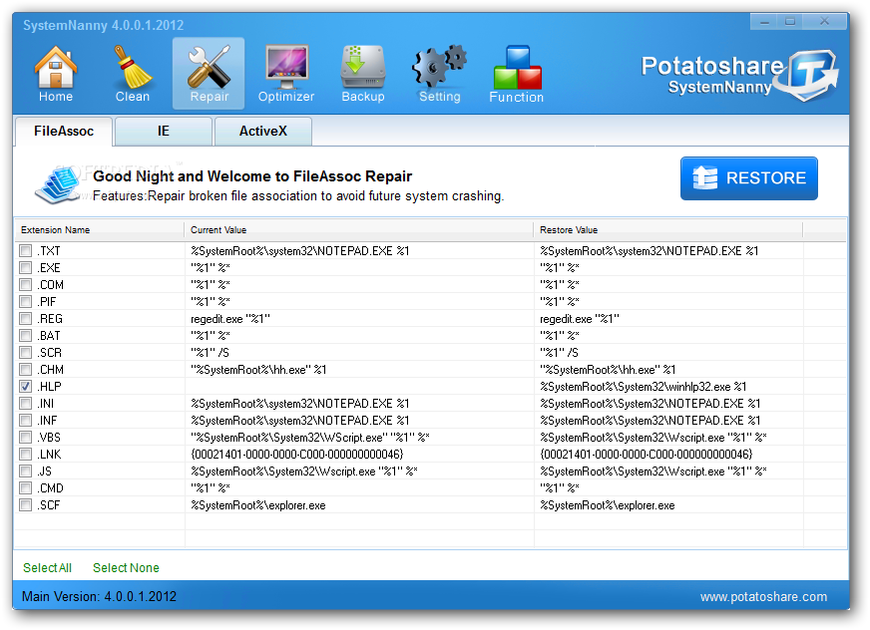Switch to the FileAssoc tab

pos(64,132)
